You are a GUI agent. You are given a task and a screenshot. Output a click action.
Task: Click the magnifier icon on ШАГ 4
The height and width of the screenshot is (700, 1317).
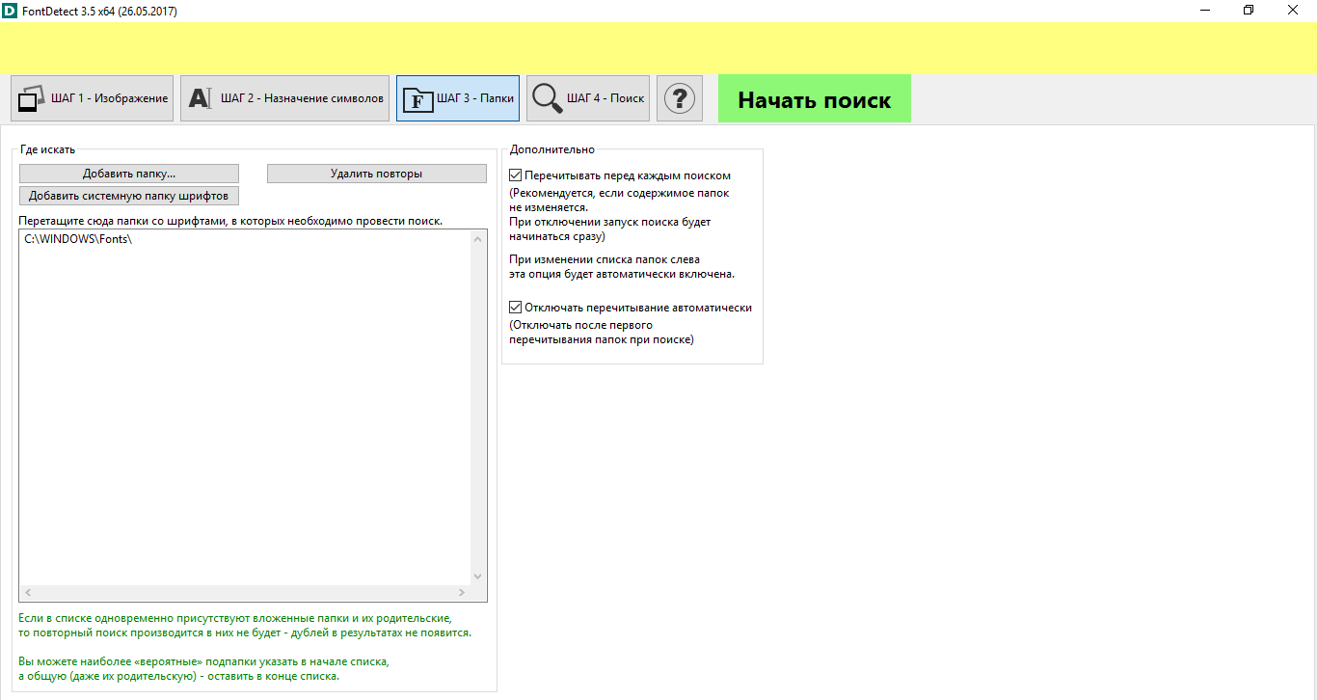pos(547,98)
